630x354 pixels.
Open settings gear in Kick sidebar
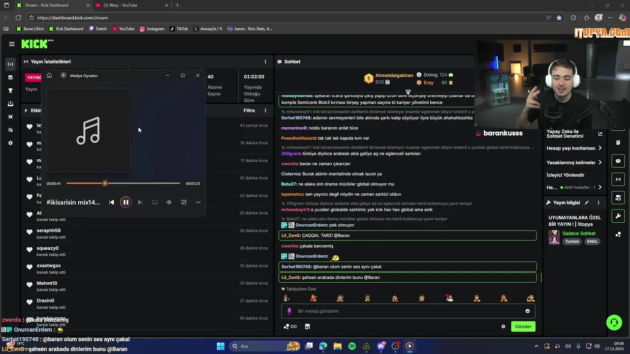(x=10, y=143)
